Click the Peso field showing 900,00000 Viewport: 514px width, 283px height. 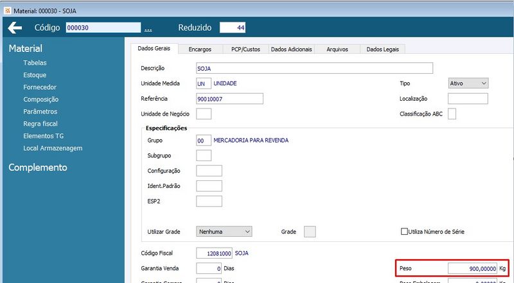click(472, 268)
